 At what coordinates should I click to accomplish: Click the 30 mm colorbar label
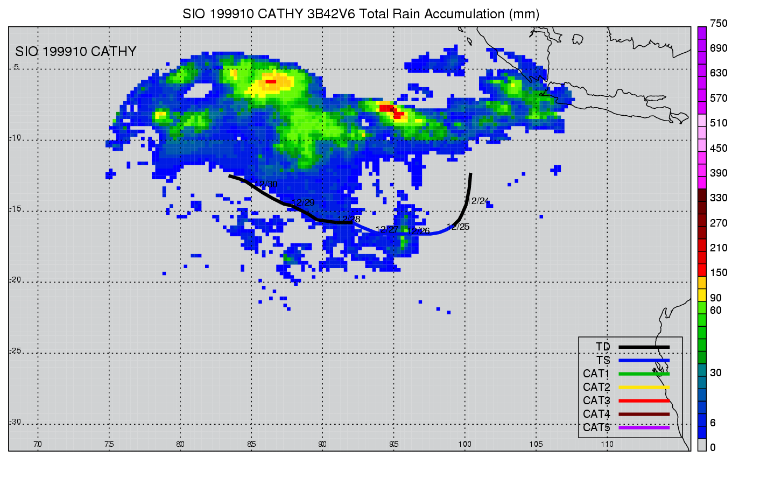[x=715, y=373]
